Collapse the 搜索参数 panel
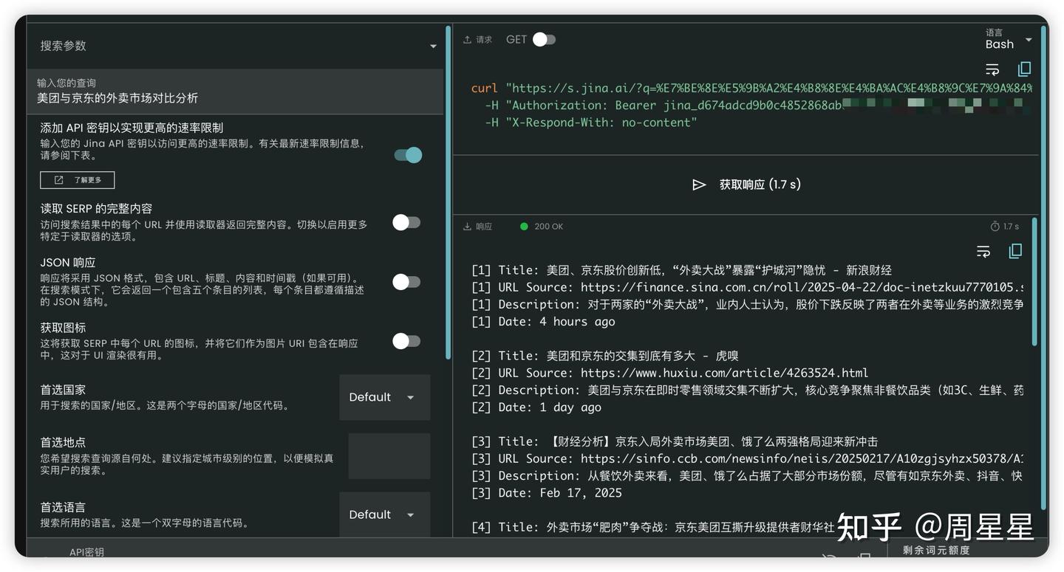 pyautogui.click(x=433, y=45)
